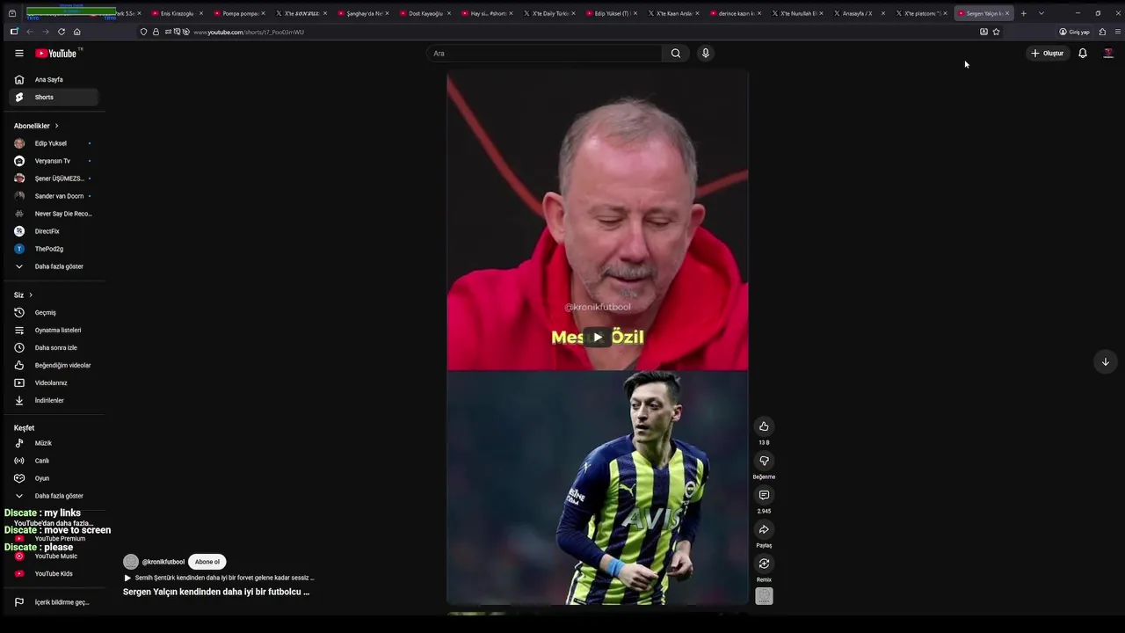Open Never Say Die Records channel
The image size is (1125, 633).
click(53, 214)
